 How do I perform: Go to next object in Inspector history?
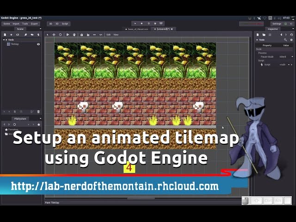286,35
